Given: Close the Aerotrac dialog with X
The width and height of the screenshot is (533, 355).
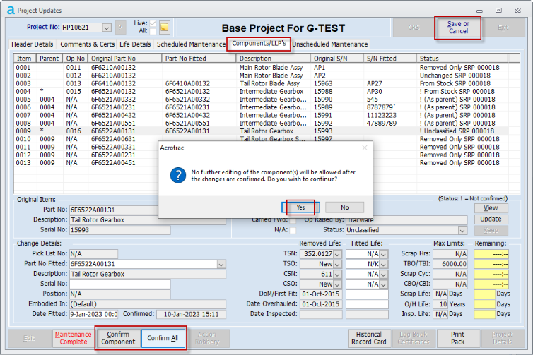Looking at the screenshot, I should pos(365,148).
